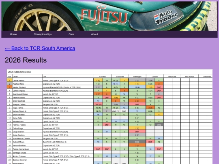Select driver Julián Santero
Viewport: 219px width, 164px height.
(19, 135)
